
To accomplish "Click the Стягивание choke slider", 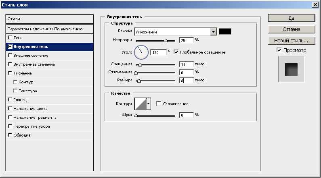I will click(155, 73).
